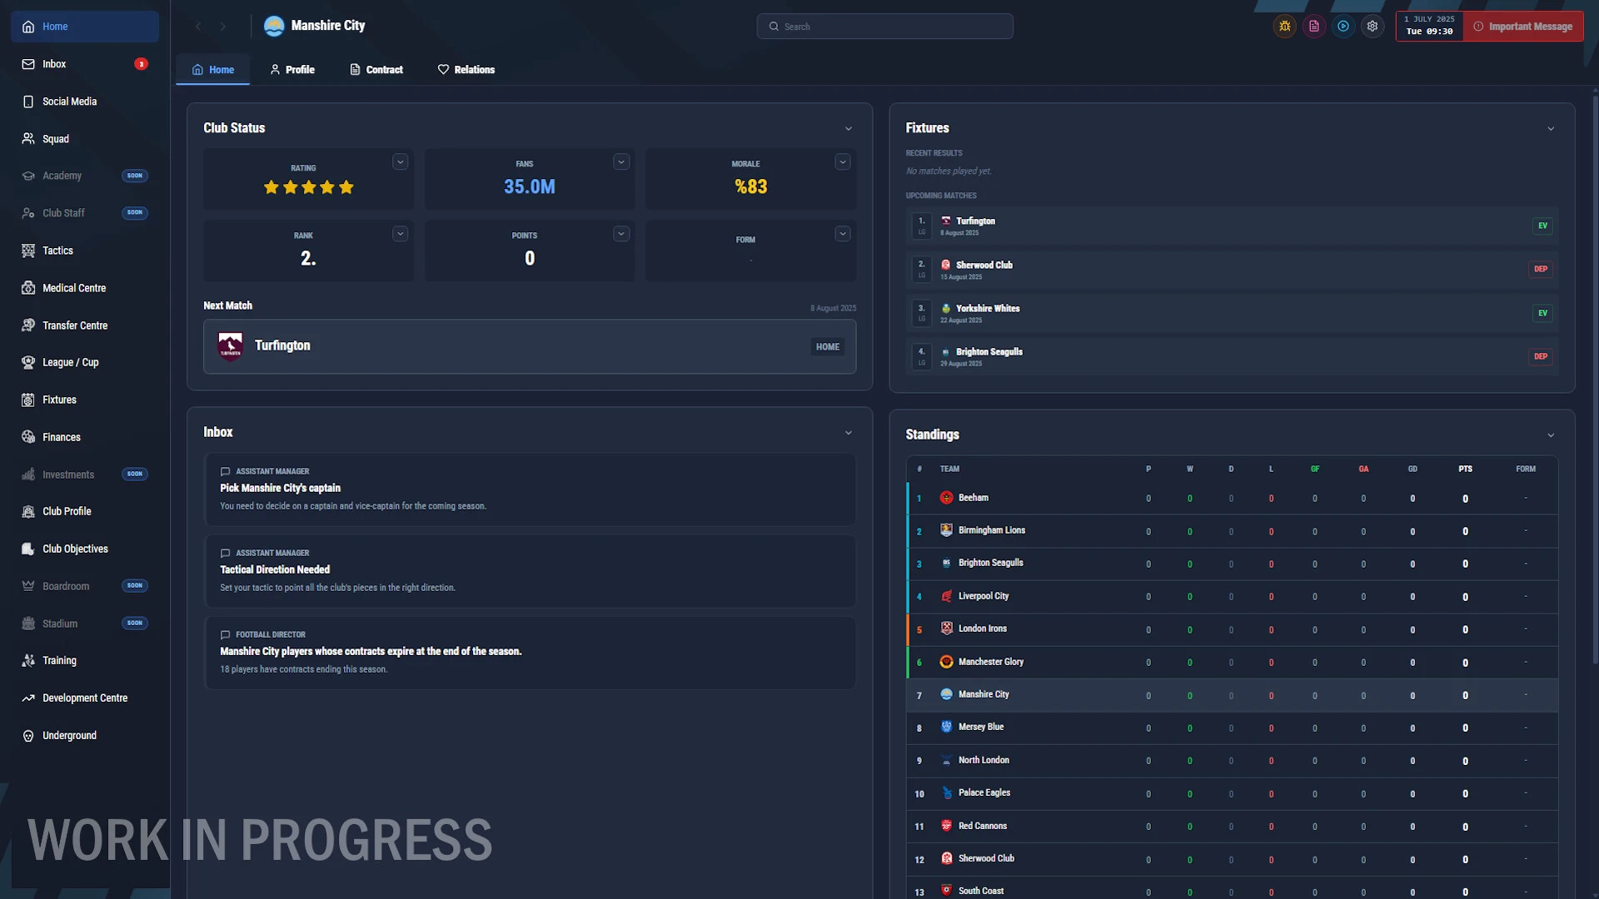Collapse the Standings panel chevron

pyautogui.click(x=1551, y=435)
